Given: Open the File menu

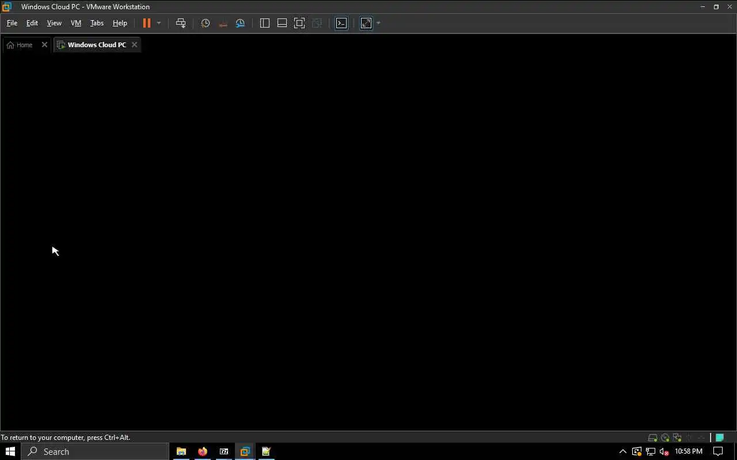Looking at the screenshot, I should tap(12, 23).
